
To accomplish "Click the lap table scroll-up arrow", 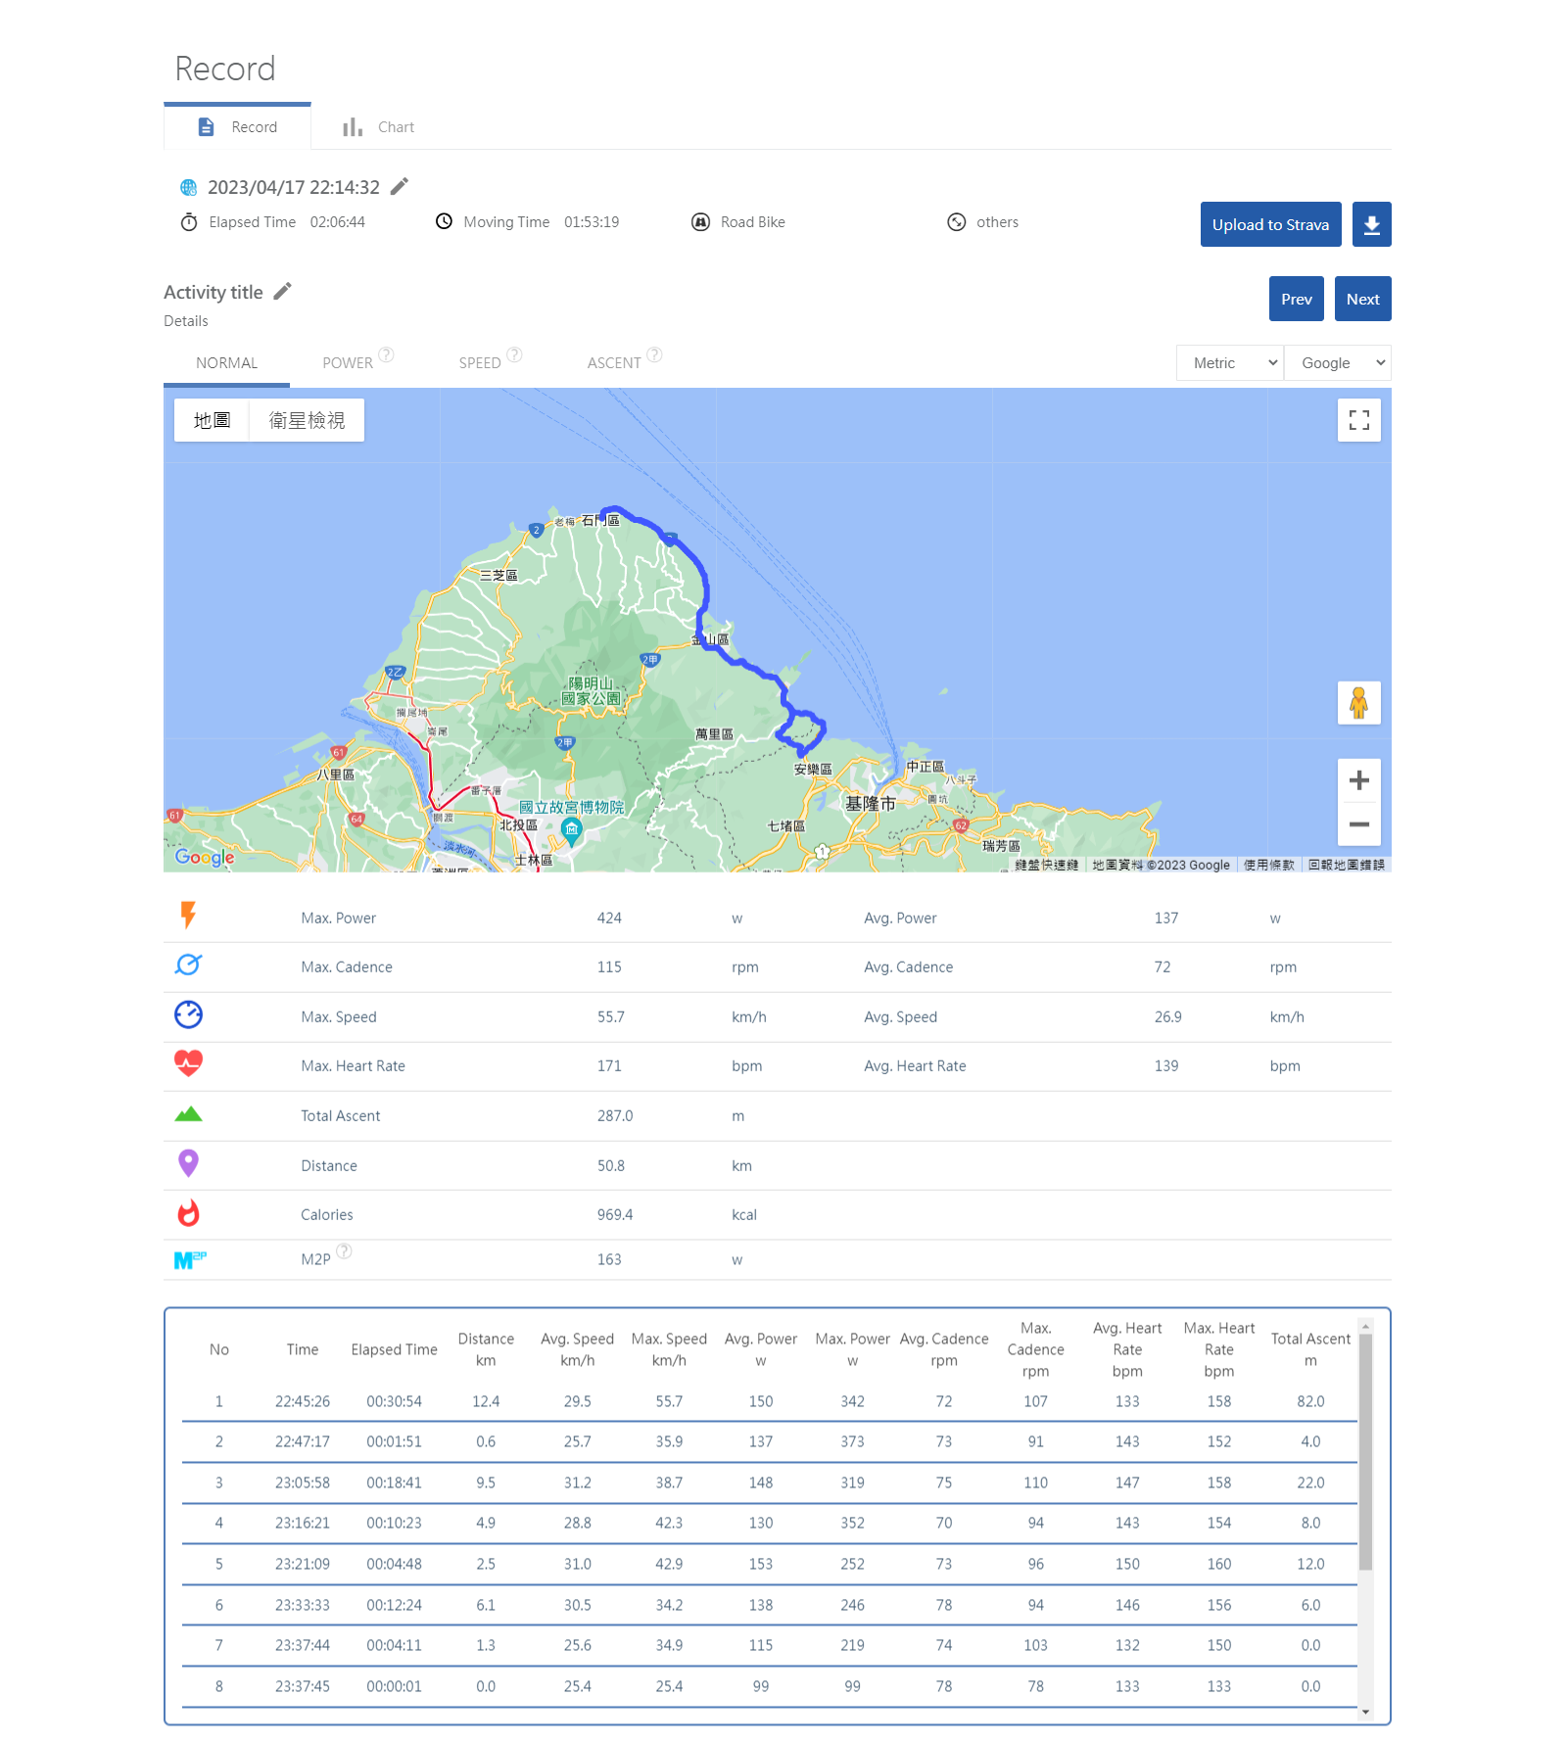I will (1365, 1326).
